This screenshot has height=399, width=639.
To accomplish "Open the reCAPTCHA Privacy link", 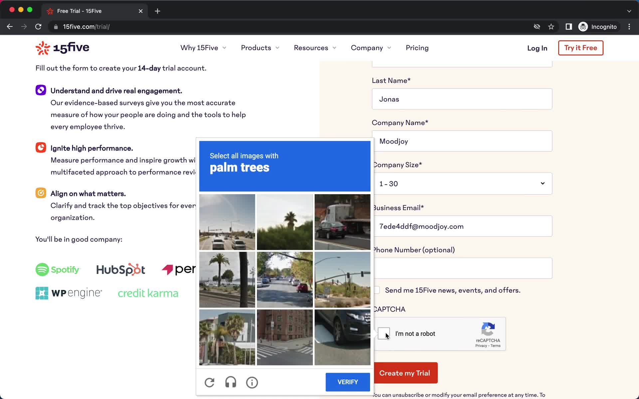I will coord(481,346).
